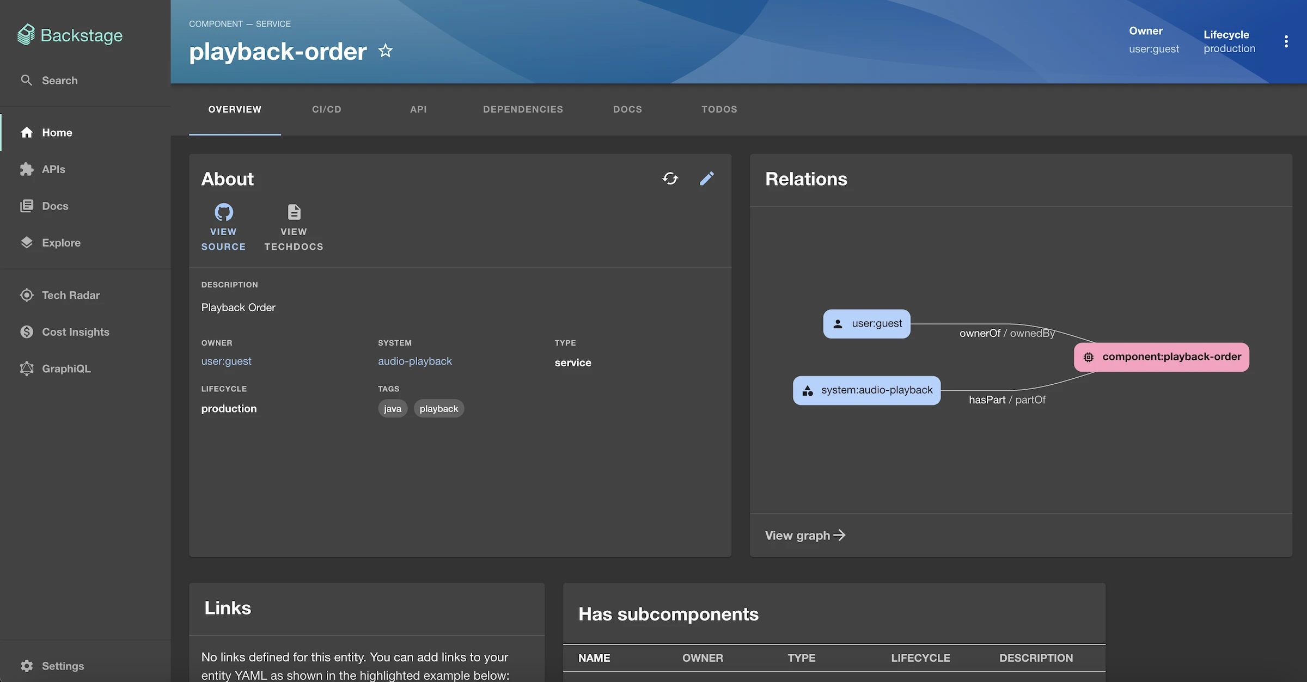Click the 'service' type value
The width and height of the screenshot is (1307, 682).
pyautogui.click(x=573, y=363)
